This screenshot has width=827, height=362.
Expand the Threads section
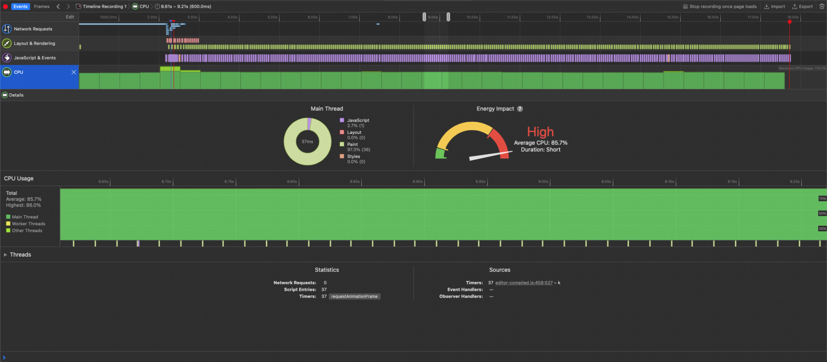[x=5, y=255]
